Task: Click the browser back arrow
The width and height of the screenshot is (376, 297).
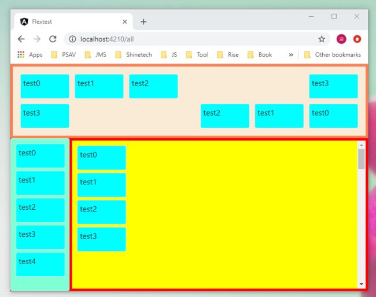Action: click(21, 39)
